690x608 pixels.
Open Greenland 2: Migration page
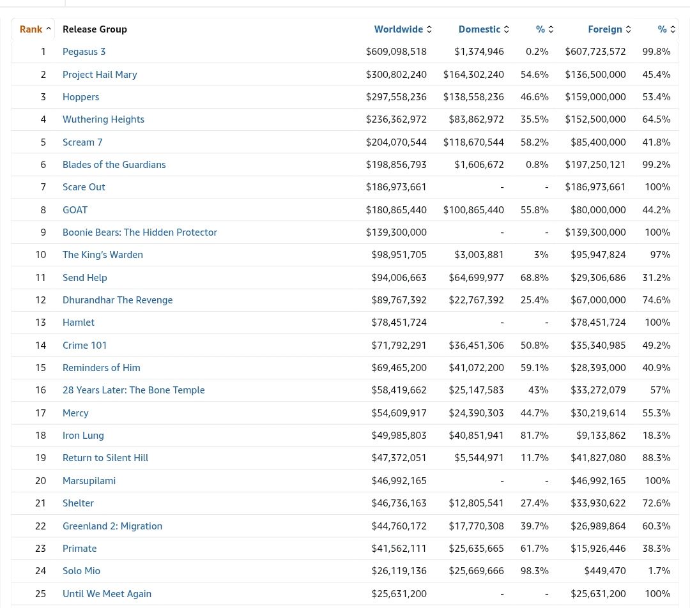click(112, 526)
